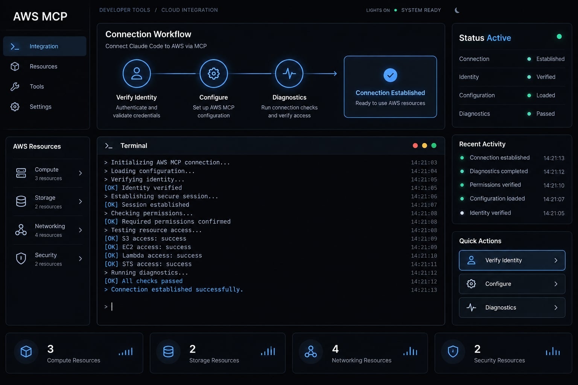Click the Connection established activity entry

tap(512, 158)
